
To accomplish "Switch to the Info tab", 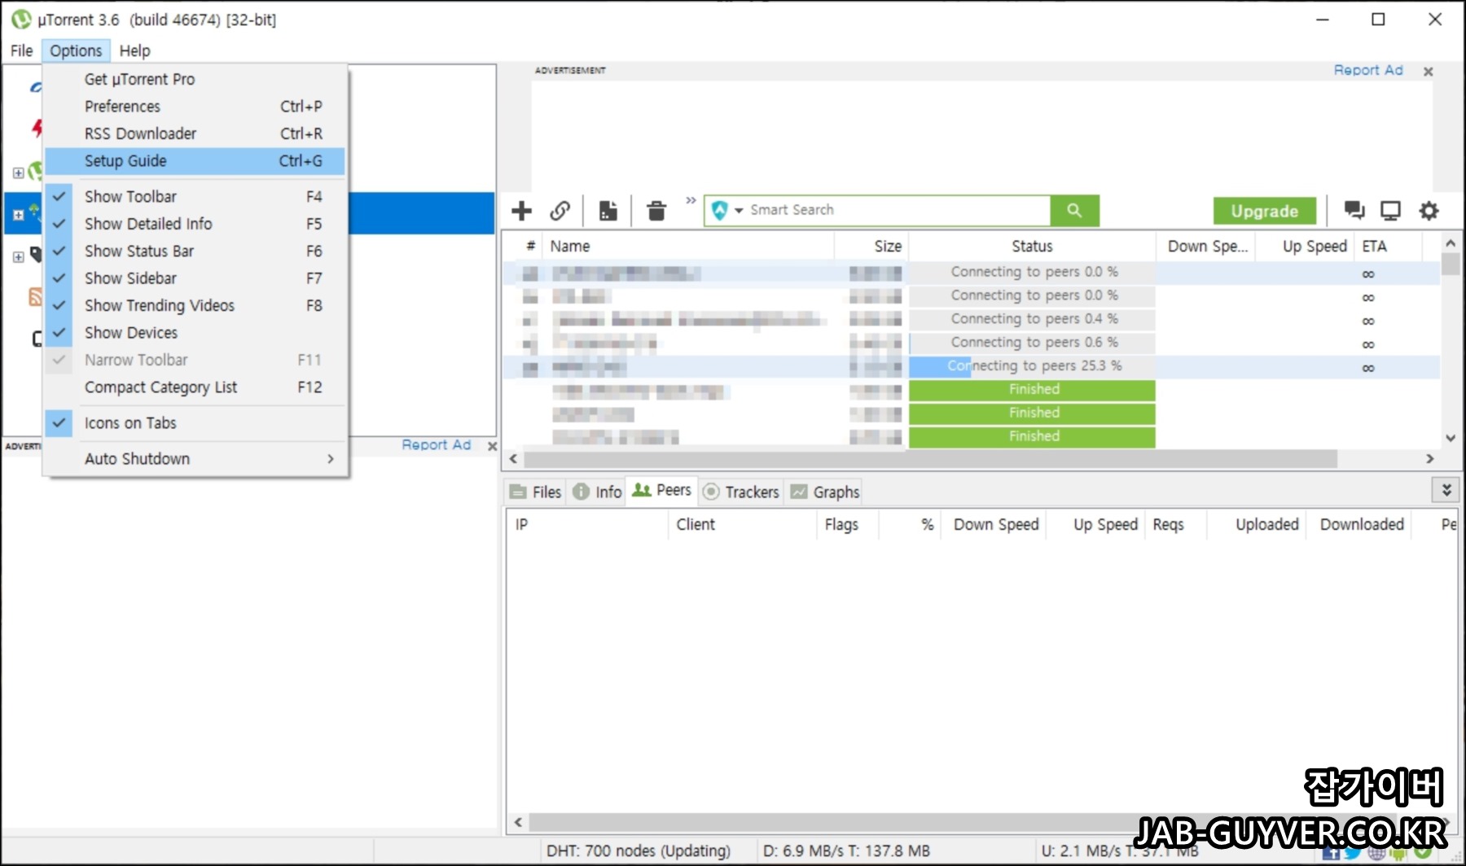I will tap(597, 492).
